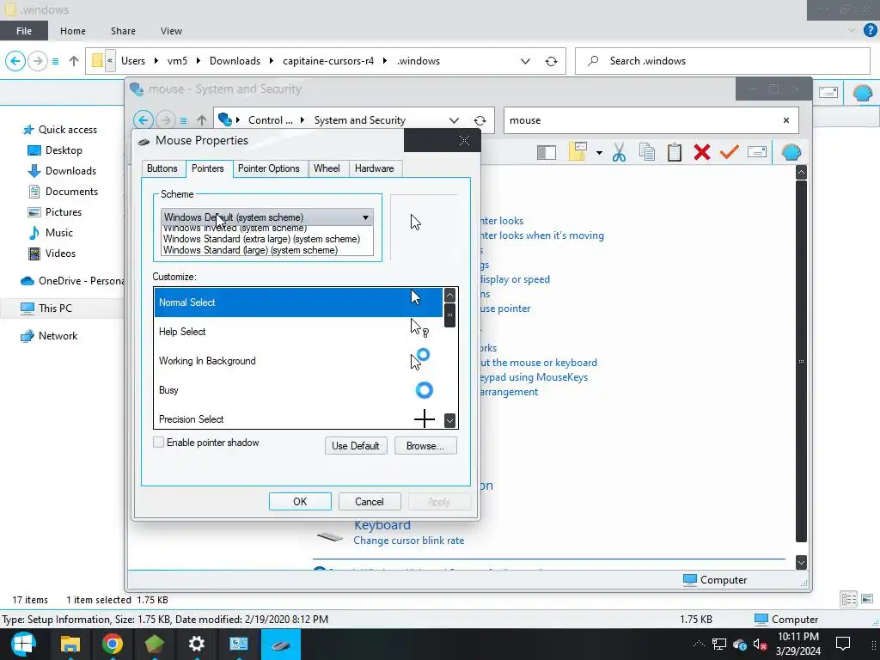This screenshot has width=880, height=660.
Task: Click the Customize list scroll-down arrow
Action: tap(449, 420)
